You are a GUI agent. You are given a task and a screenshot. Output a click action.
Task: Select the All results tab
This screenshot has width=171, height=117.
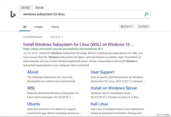pyautogui.click(x=25, y=27)
